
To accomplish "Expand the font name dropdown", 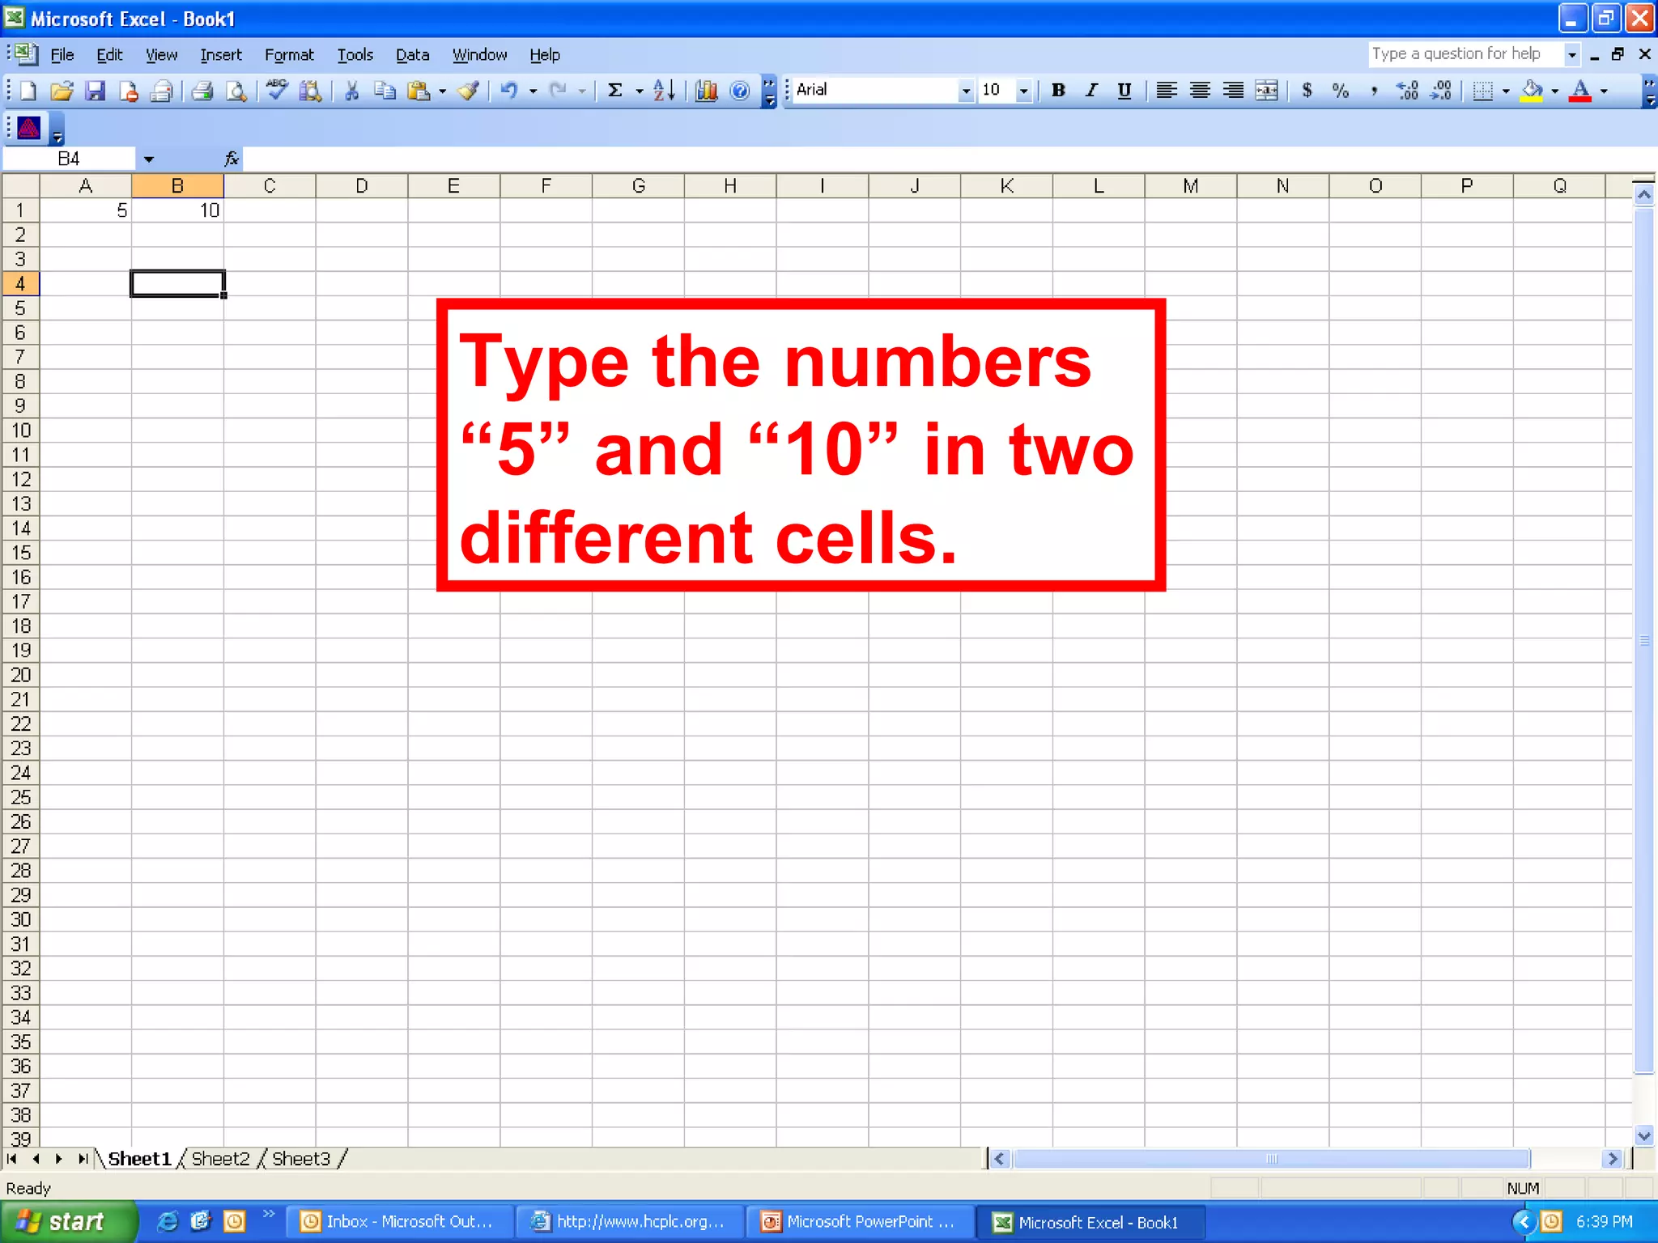I will pos(965,91).
